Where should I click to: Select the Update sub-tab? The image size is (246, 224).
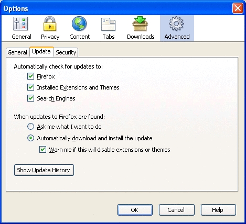pos(41,52)
